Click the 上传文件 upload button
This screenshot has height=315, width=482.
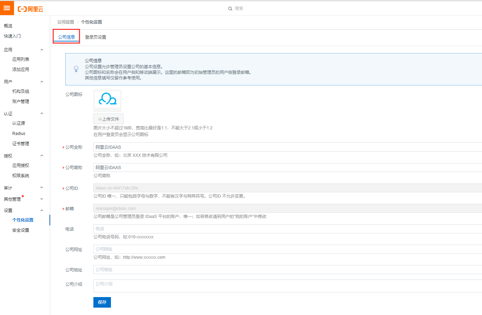pyautogui.click(x=108, y=119)
